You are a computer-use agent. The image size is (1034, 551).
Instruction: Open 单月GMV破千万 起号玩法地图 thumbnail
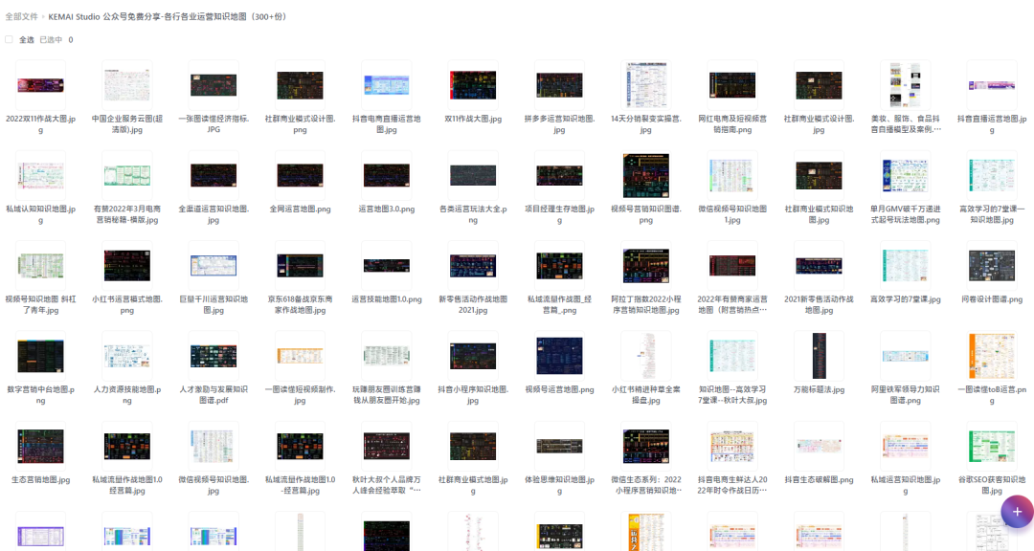905,175
